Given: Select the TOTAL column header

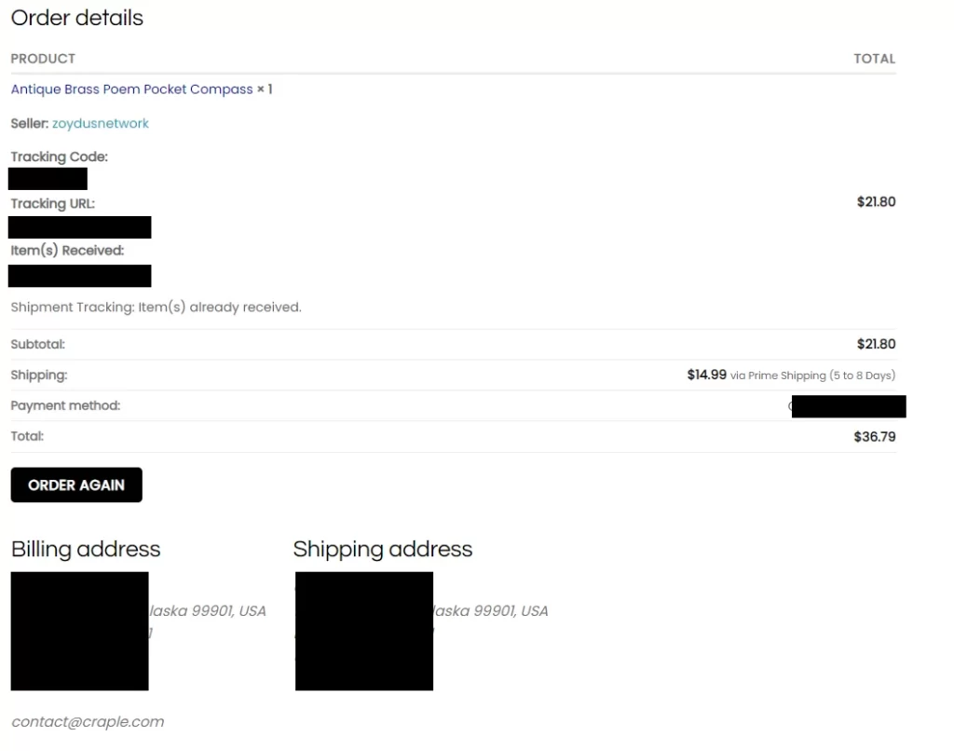Looking at the screenshot, I should click(874, 59).
